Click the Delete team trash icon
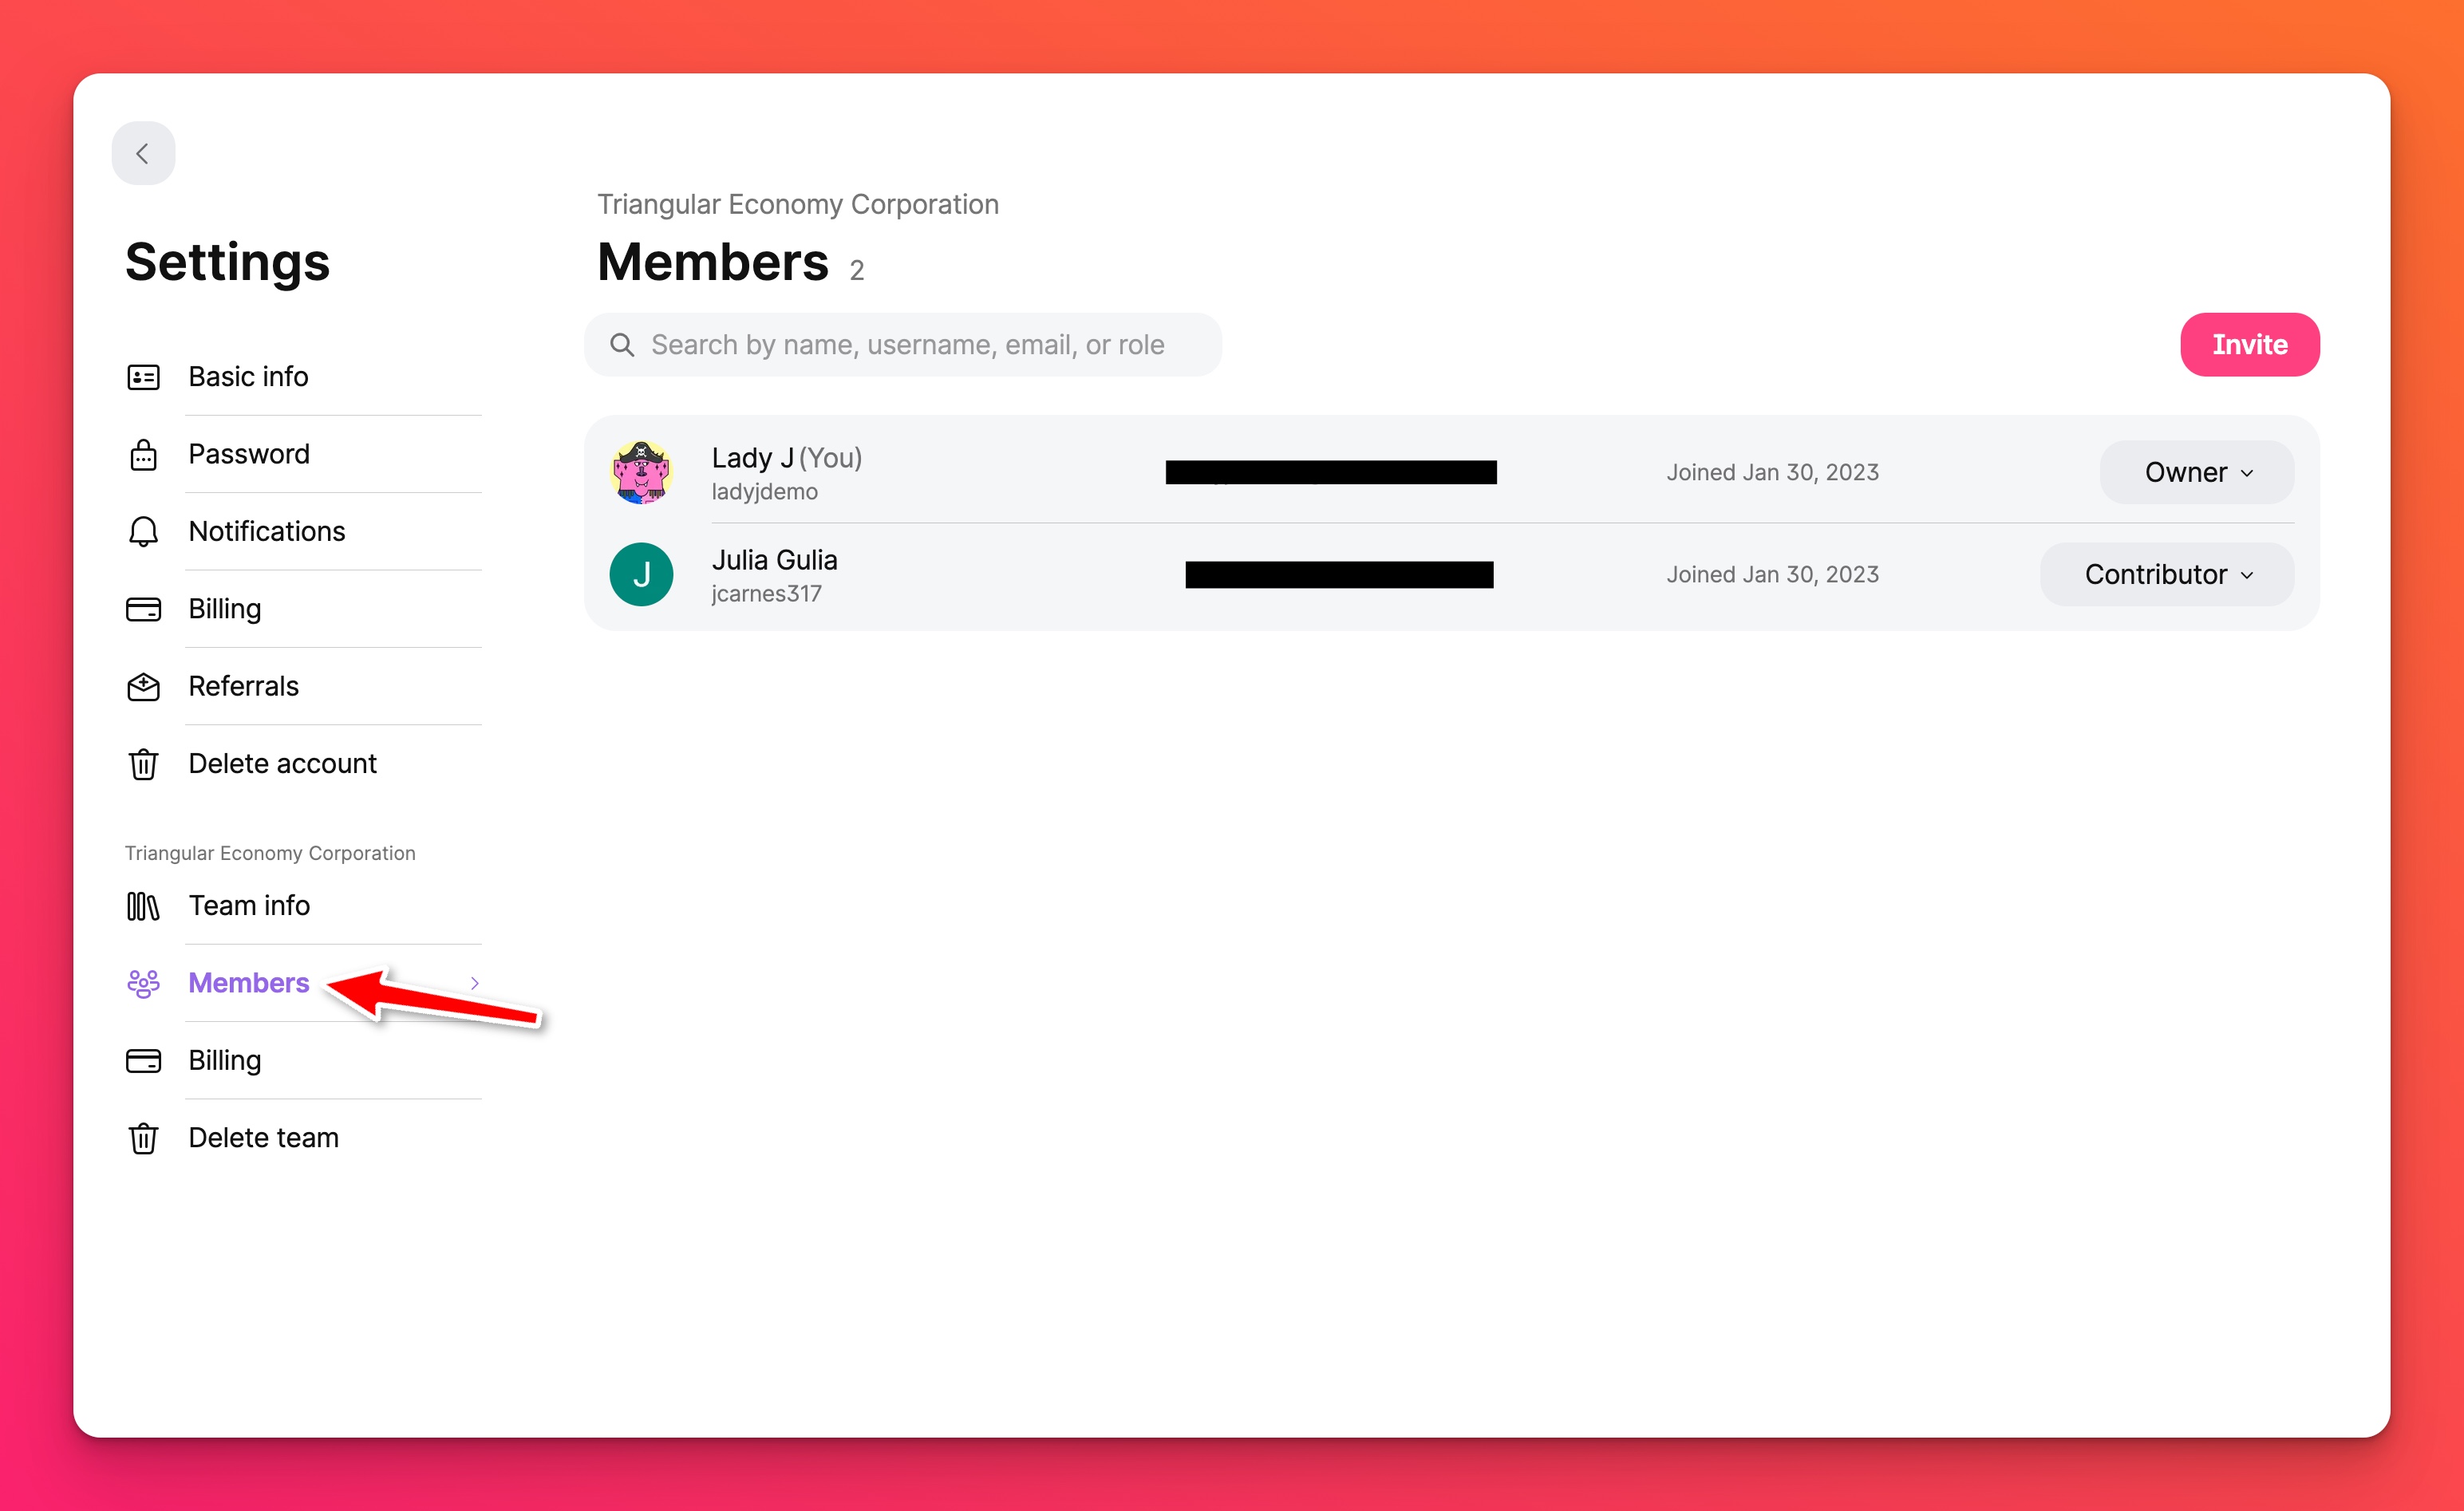Screen dimensions: 2464x1511 coord(140,1134)
